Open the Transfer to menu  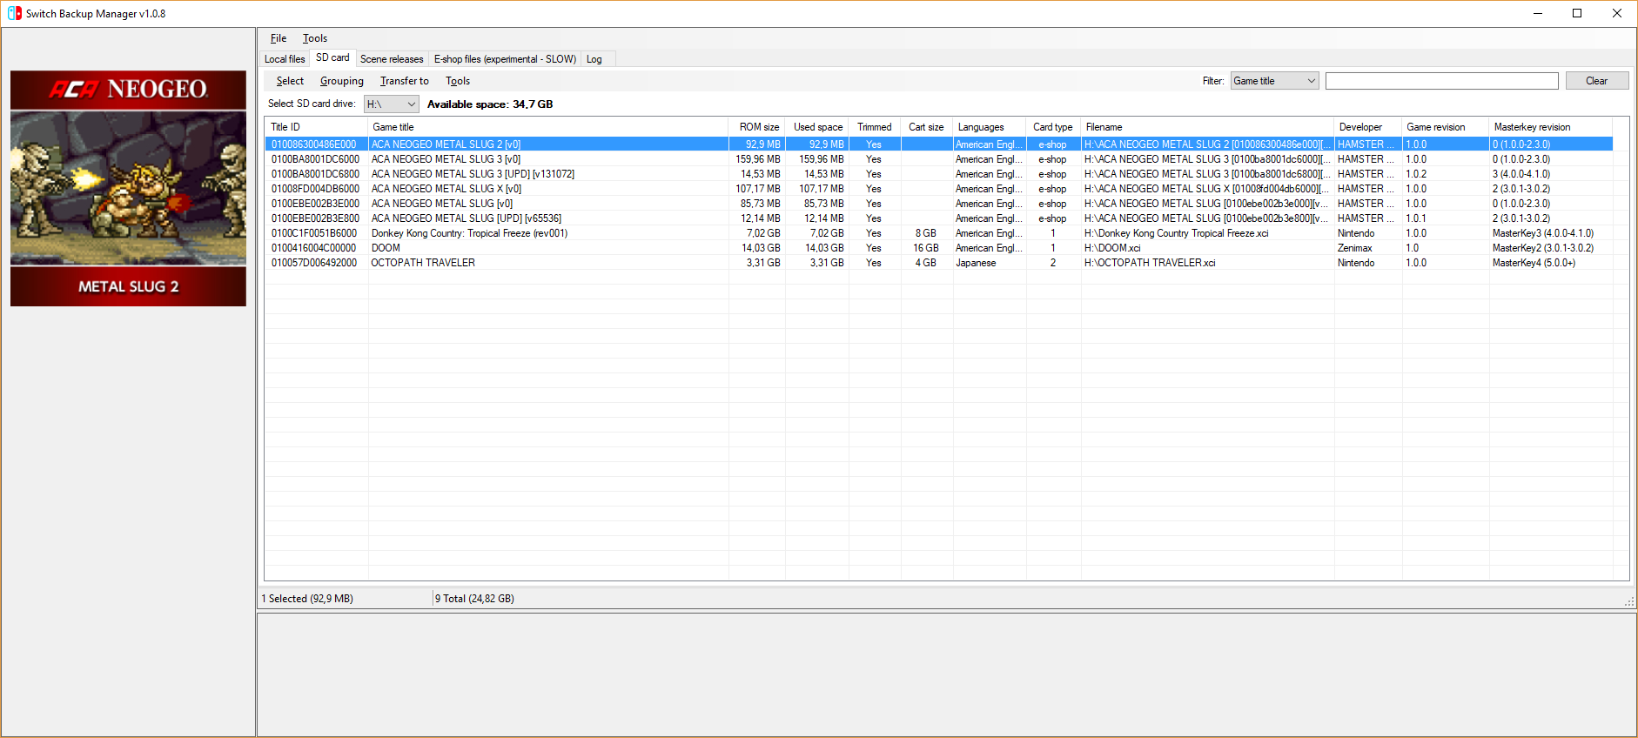tap(405, 81)
